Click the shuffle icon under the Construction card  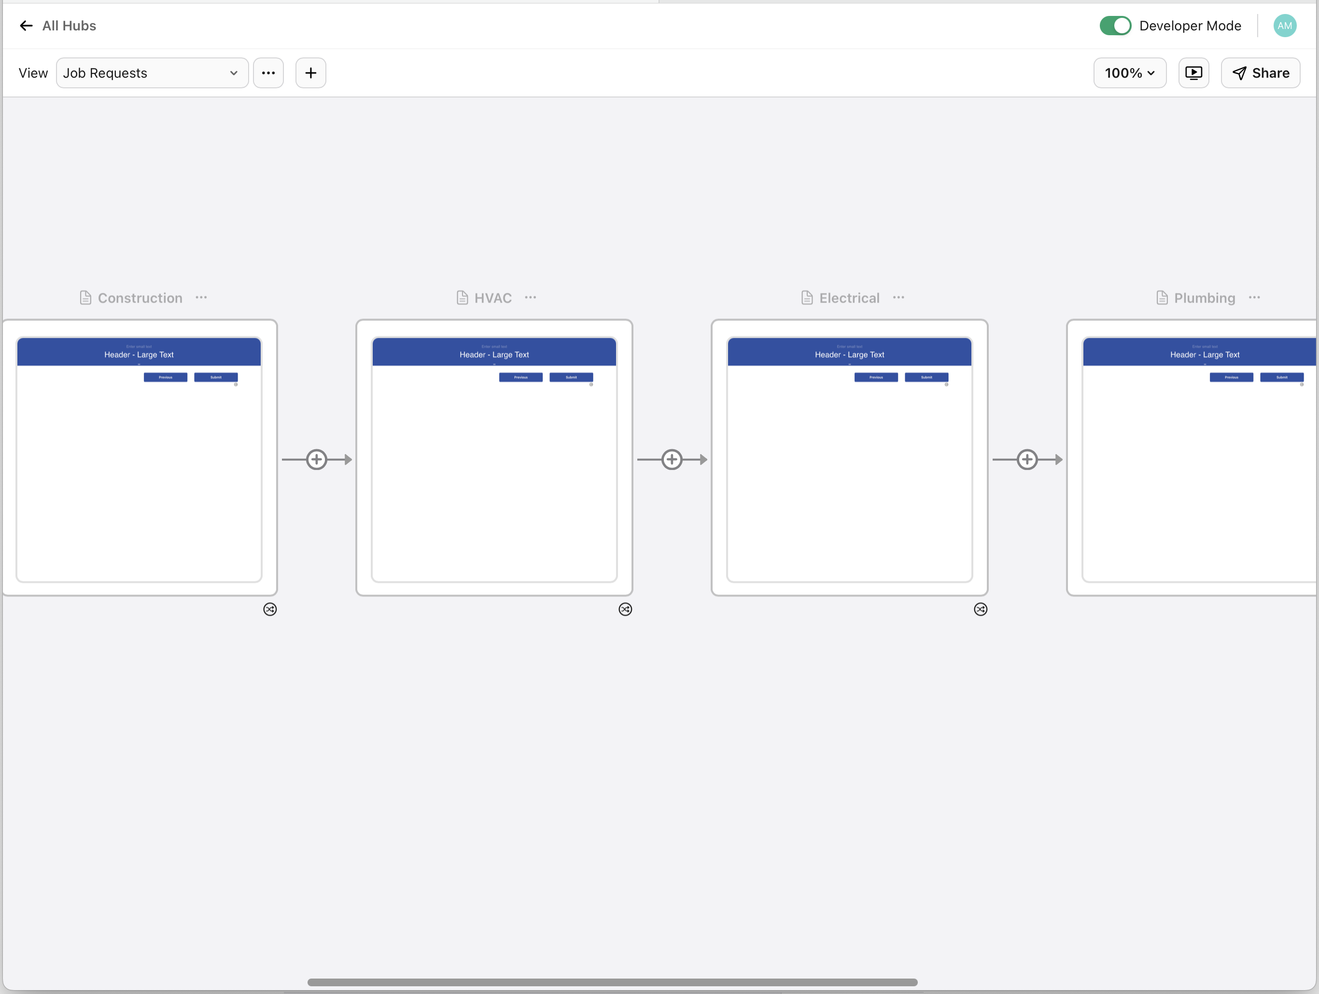[270, 608]
